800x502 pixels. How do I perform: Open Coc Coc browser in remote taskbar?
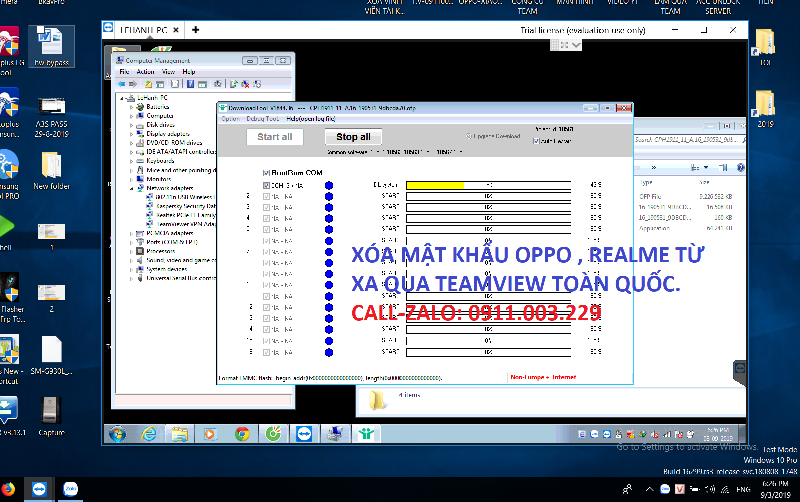pyautogui.click(x=273, y=434)
